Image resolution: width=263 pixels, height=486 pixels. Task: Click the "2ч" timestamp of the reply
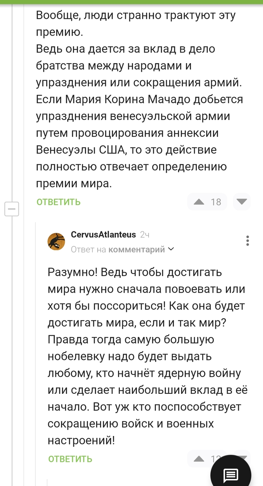tap(145, 235)
